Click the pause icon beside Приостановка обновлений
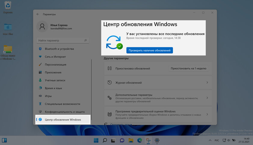Viewport: 253px width, 145px height. point(110,68)
